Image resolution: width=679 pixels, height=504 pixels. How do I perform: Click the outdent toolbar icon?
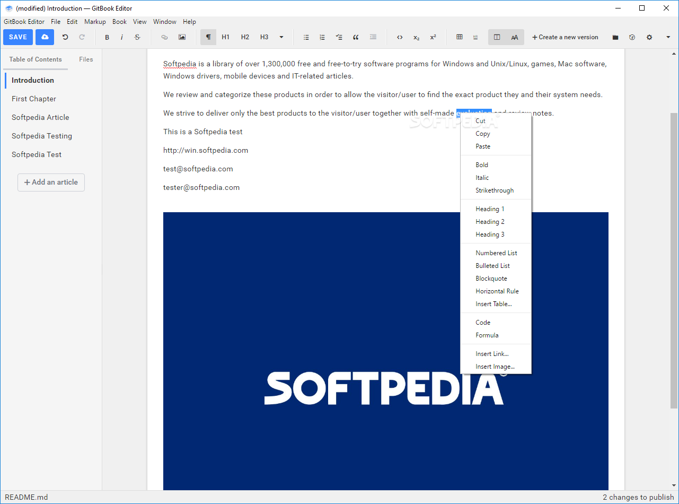point(373,37)
